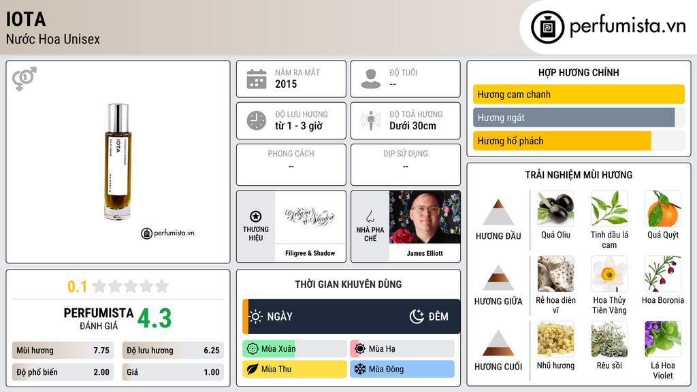Select the Mùa Đông season bar
The width and height of the screenshot is (697, 392).
(402, 369)
